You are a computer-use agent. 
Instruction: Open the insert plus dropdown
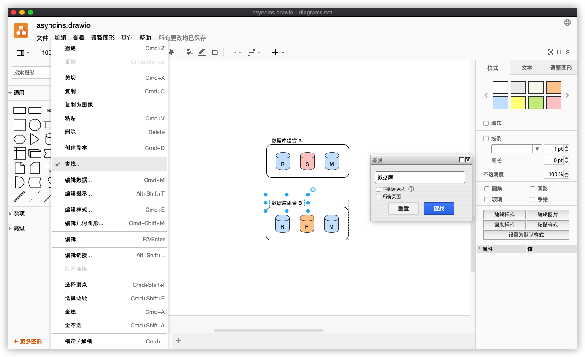(278, 52)
